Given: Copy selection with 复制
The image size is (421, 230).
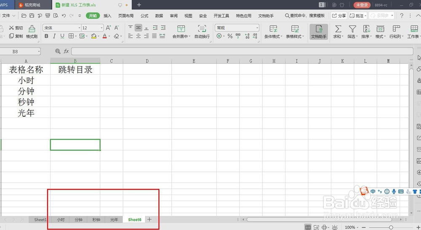Looking at the screenshot, I should [16, 36].
